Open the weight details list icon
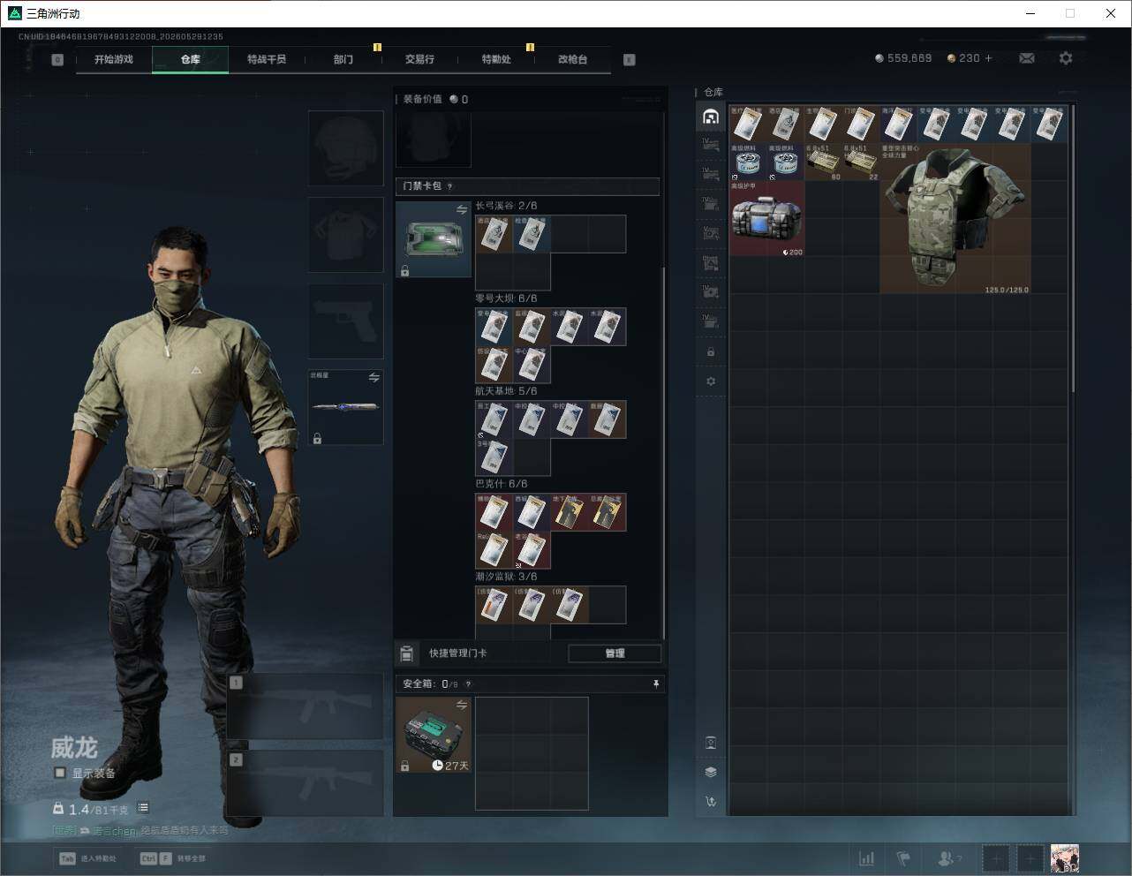The image size is (1132, 876). coord(143,808)
